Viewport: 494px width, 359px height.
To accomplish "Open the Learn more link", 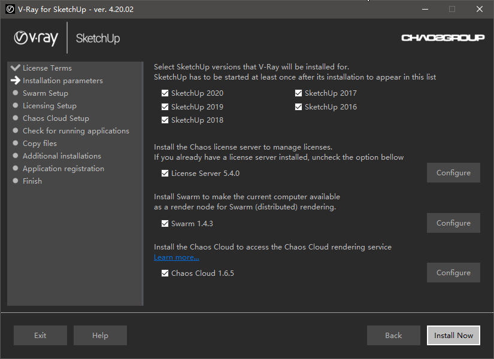I will click(177, 257).
